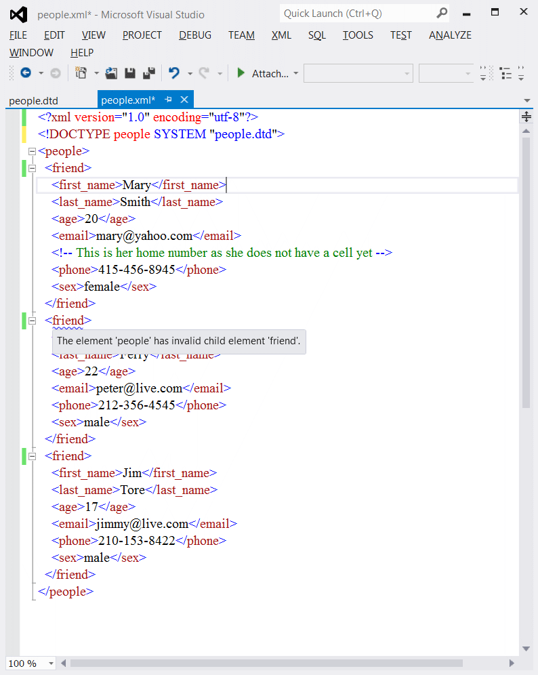Click the Quick Launch search field
Viewport: 538px width, 675px height.
click(357, 14)
